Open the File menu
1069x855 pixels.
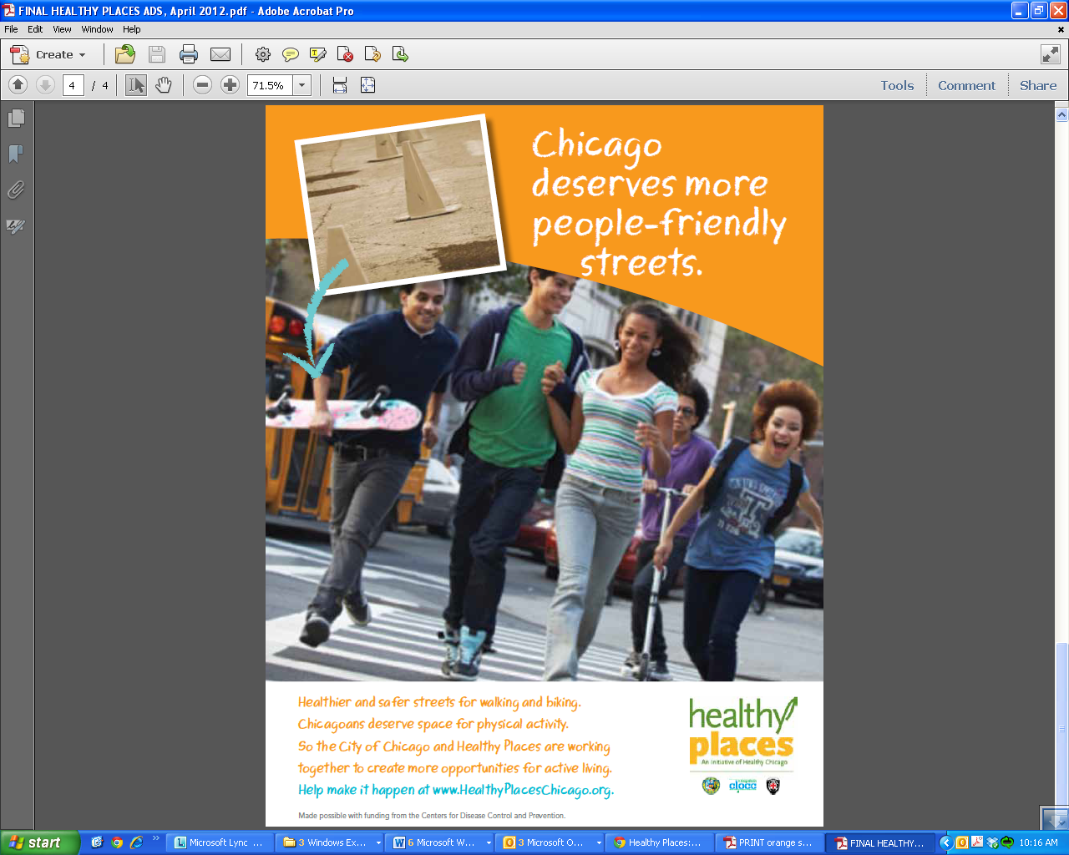pyautogui.click(x=11, y=29)
